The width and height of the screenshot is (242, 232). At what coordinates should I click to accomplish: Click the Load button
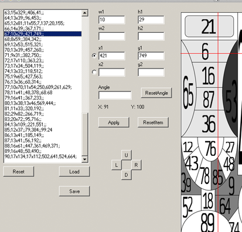pyautogui.click(x=74, y=172)
